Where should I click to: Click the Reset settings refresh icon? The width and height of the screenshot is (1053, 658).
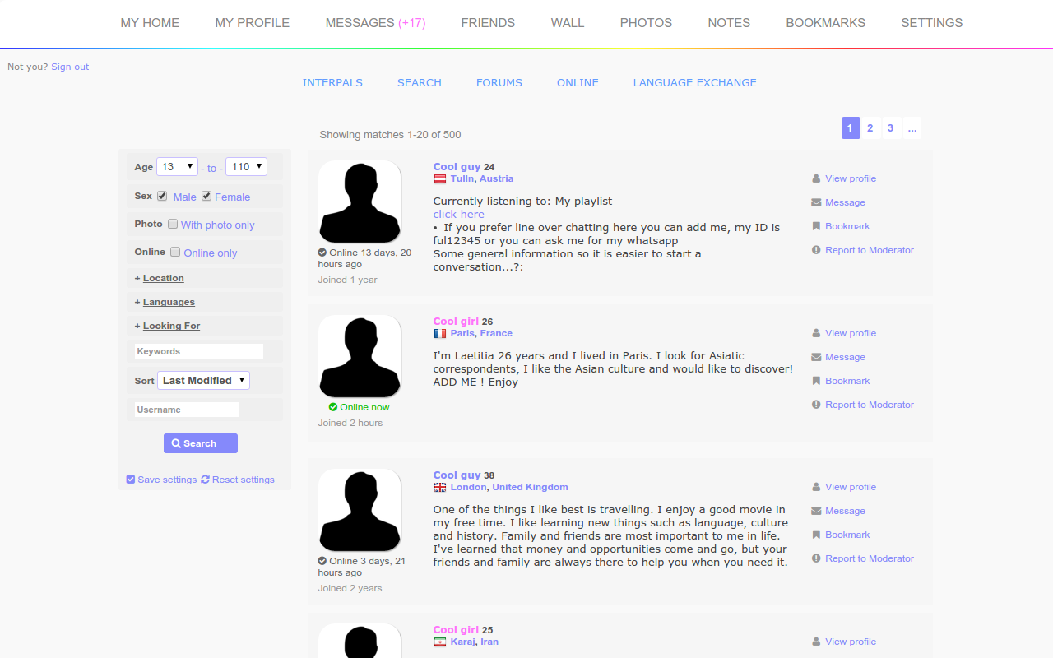(206, 480)
